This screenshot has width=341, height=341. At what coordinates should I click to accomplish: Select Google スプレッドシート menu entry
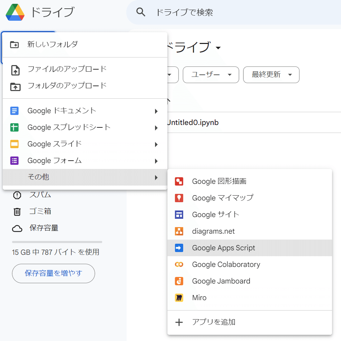coord(85,127)
